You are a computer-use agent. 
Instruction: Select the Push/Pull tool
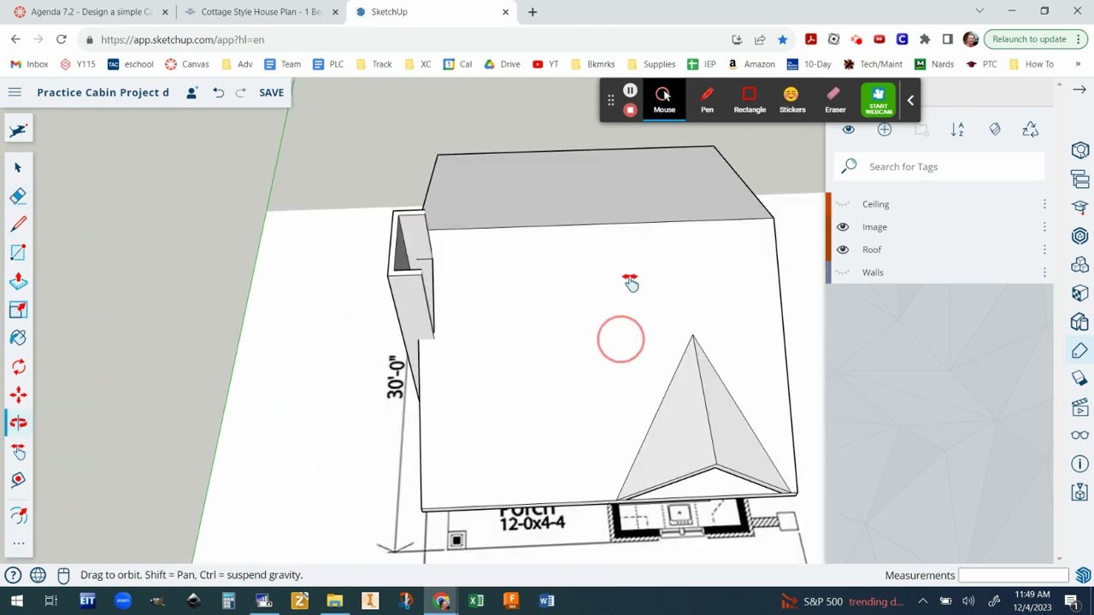click(18, 281)
